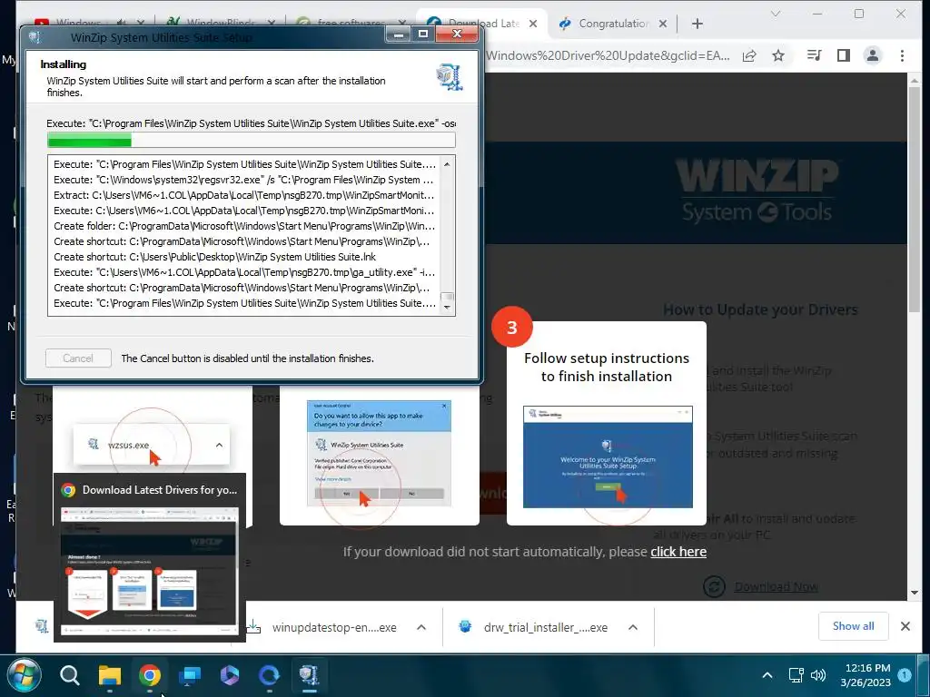This screenshot has height=697, width=930.
Task: Click the wzsus.exe illustration chevron
Action: (x=219, y=445)
